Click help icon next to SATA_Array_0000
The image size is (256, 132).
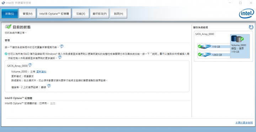pyautogui.click(x=30, y=65)
